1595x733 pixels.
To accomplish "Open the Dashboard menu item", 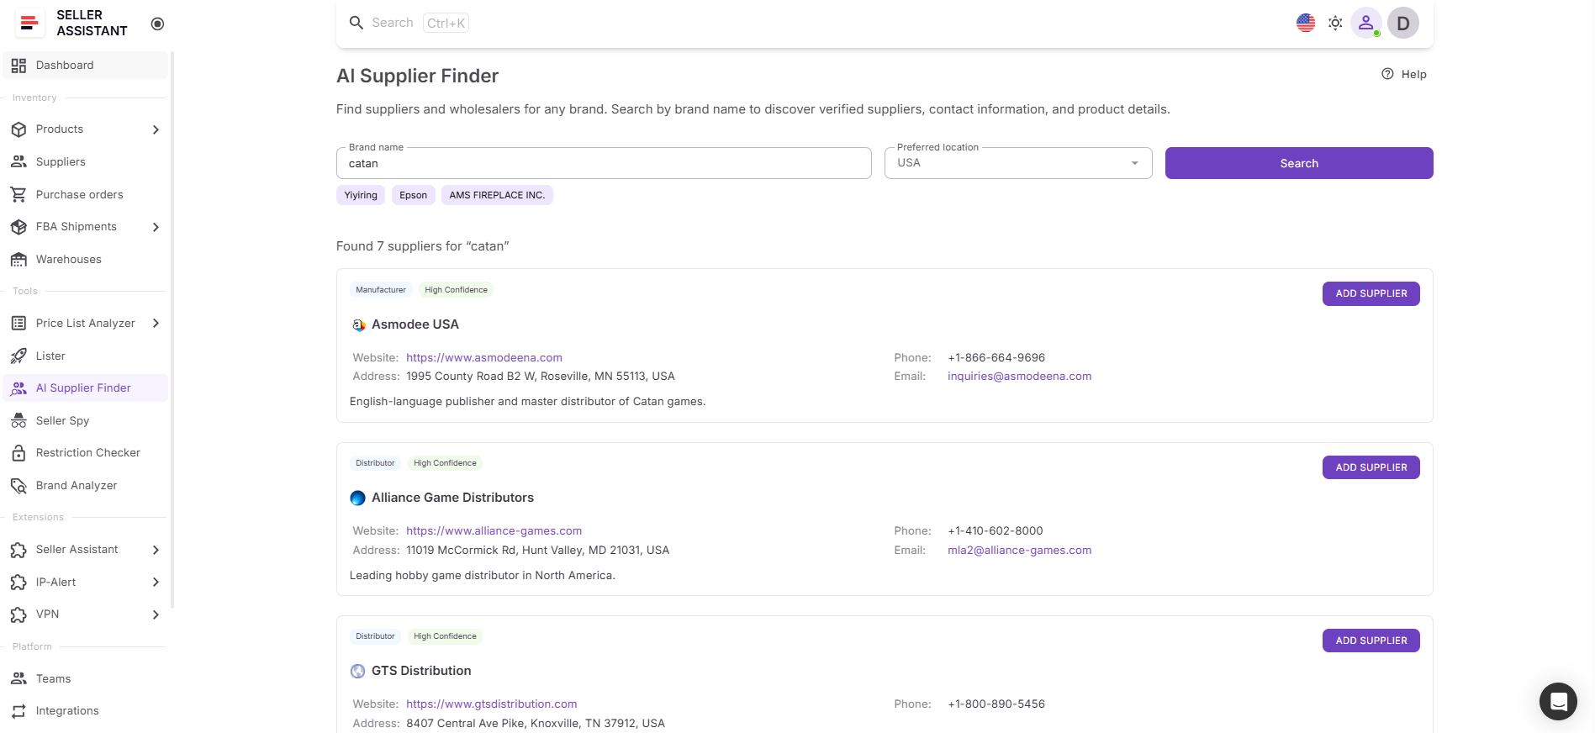I will (x=85, y=65).
